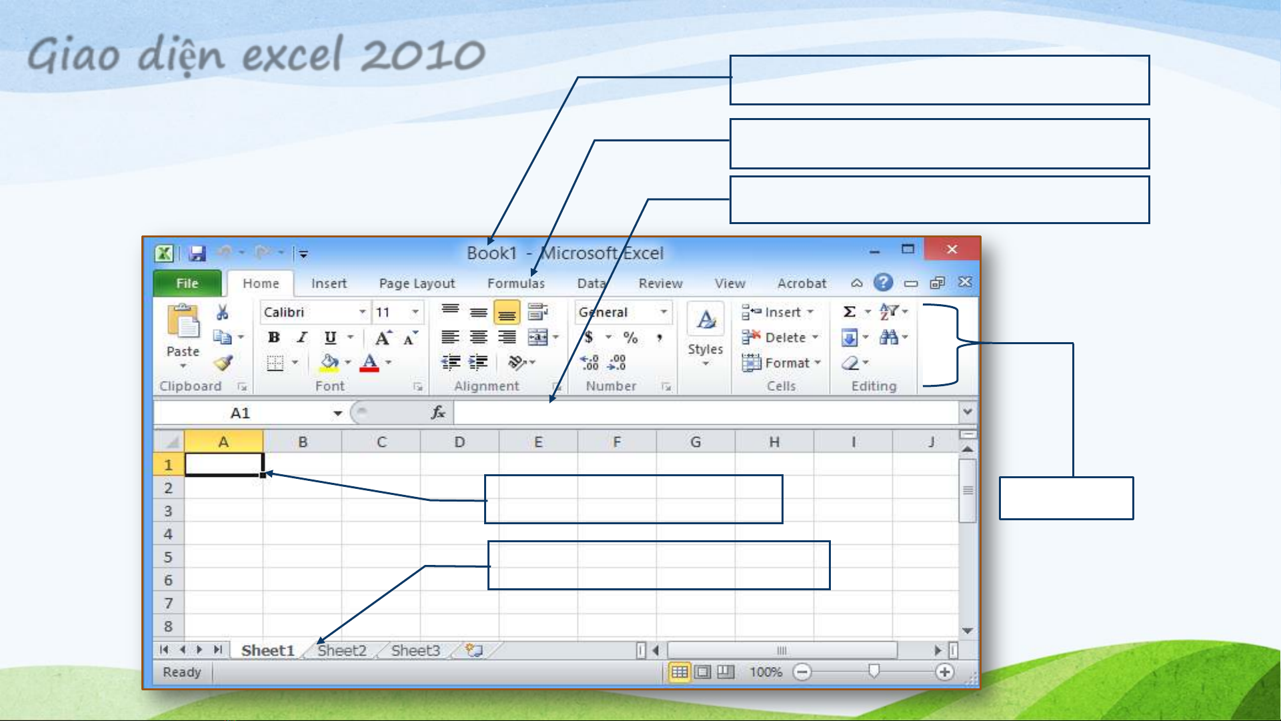Open the General number format dropdown
The image size is (1281, 721).
664,312
